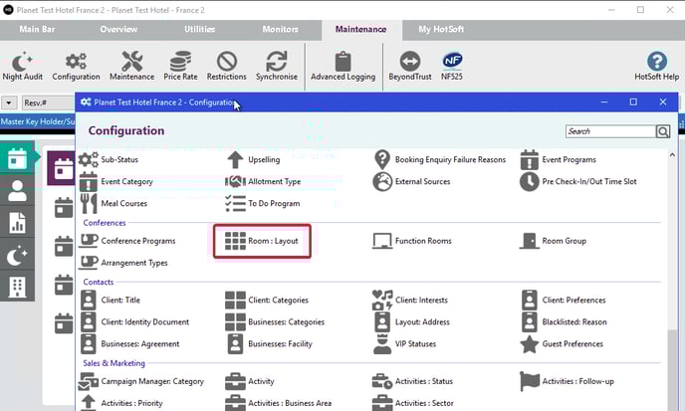Open Blacklisted: Reason configuration

(565, 322)
